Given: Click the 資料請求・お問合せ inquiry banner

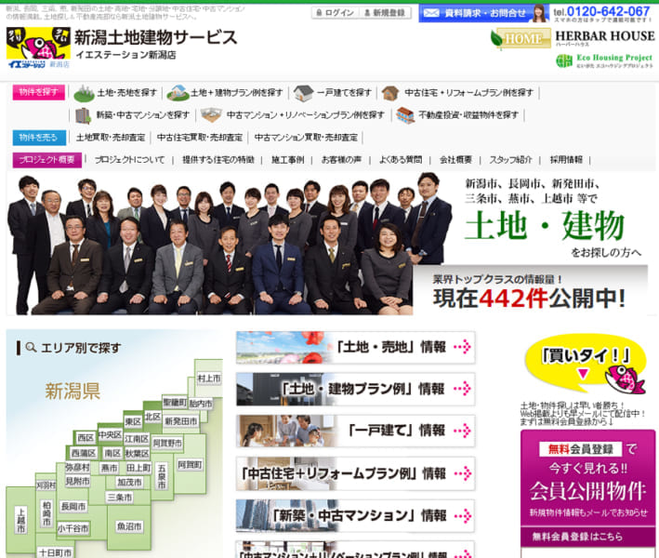Looking at the screenshot, I should 483,13.
